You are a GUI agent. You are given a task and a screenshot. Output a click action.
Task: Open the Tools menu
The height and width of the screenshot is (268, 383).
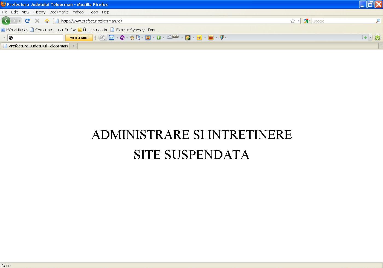(x=93, y=12)
